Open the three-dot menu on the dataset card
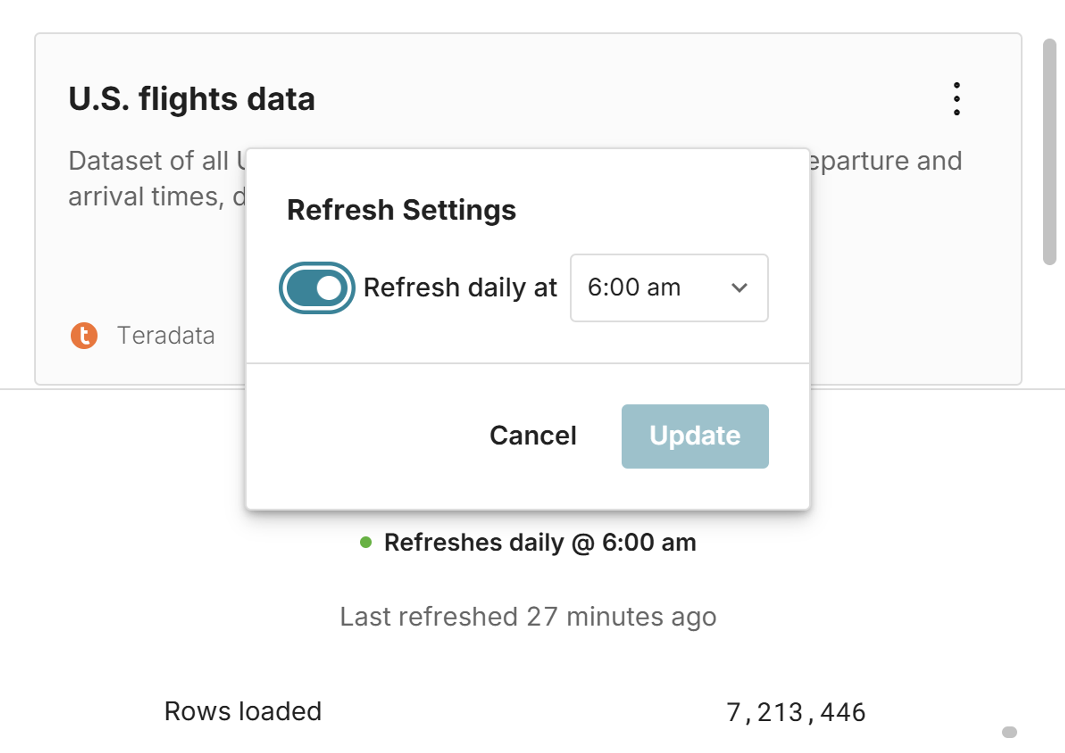This screenshot has height=753, width=1065. (x=956, y=99)
